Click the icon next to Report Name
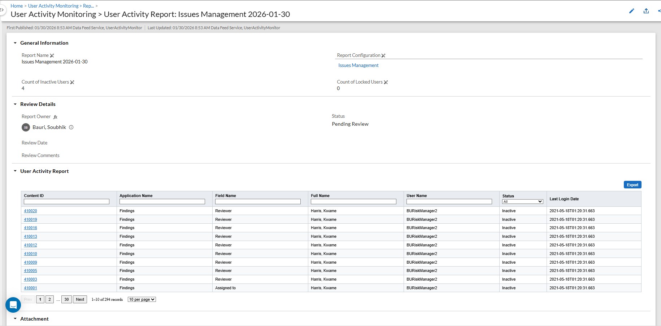Screen dimensions: 661x326 tap(52, 55)
